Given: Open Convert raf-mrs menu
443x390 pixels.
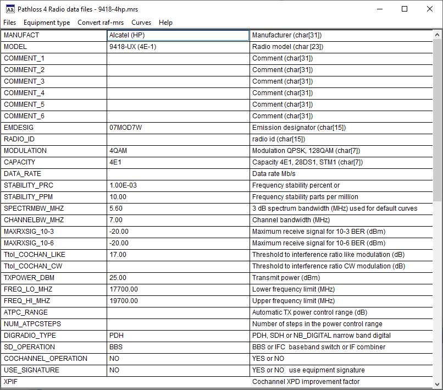Looking at the screenshot, I should [101, 23].
